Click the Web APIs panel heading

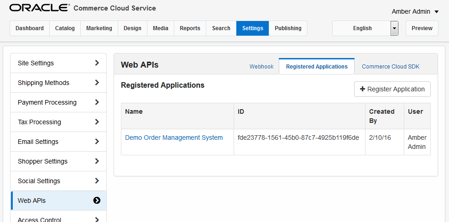click(140, 65)
